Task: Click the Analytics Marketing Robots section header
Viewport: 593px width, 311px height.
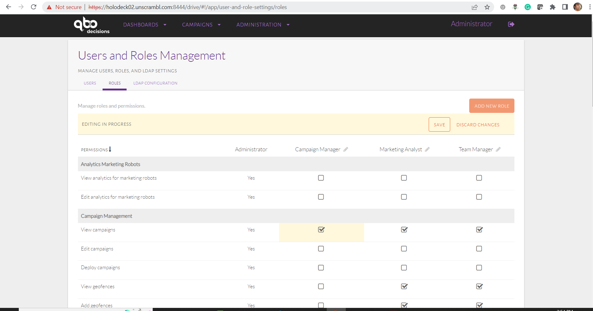Action: click(296, 164)
